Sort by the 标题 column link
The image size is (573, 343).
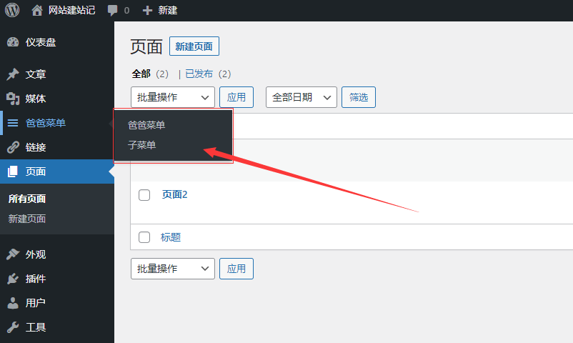point(171,237)
